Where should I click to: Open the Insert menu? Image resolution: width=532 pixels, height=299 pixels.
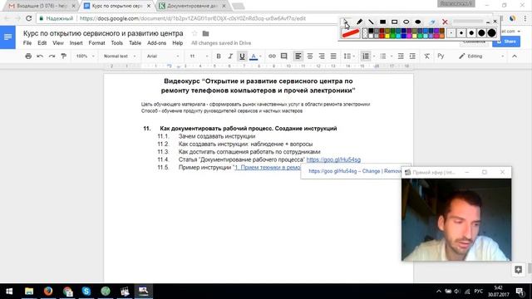click(x=76, y=43)
